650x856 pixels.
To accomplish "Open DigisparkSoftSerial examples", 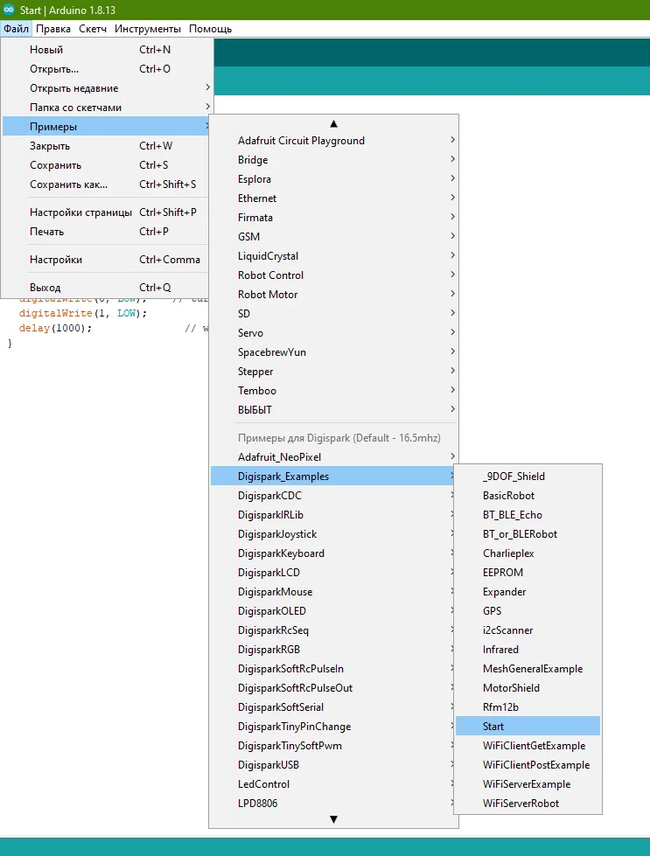I will coord(333,707).
